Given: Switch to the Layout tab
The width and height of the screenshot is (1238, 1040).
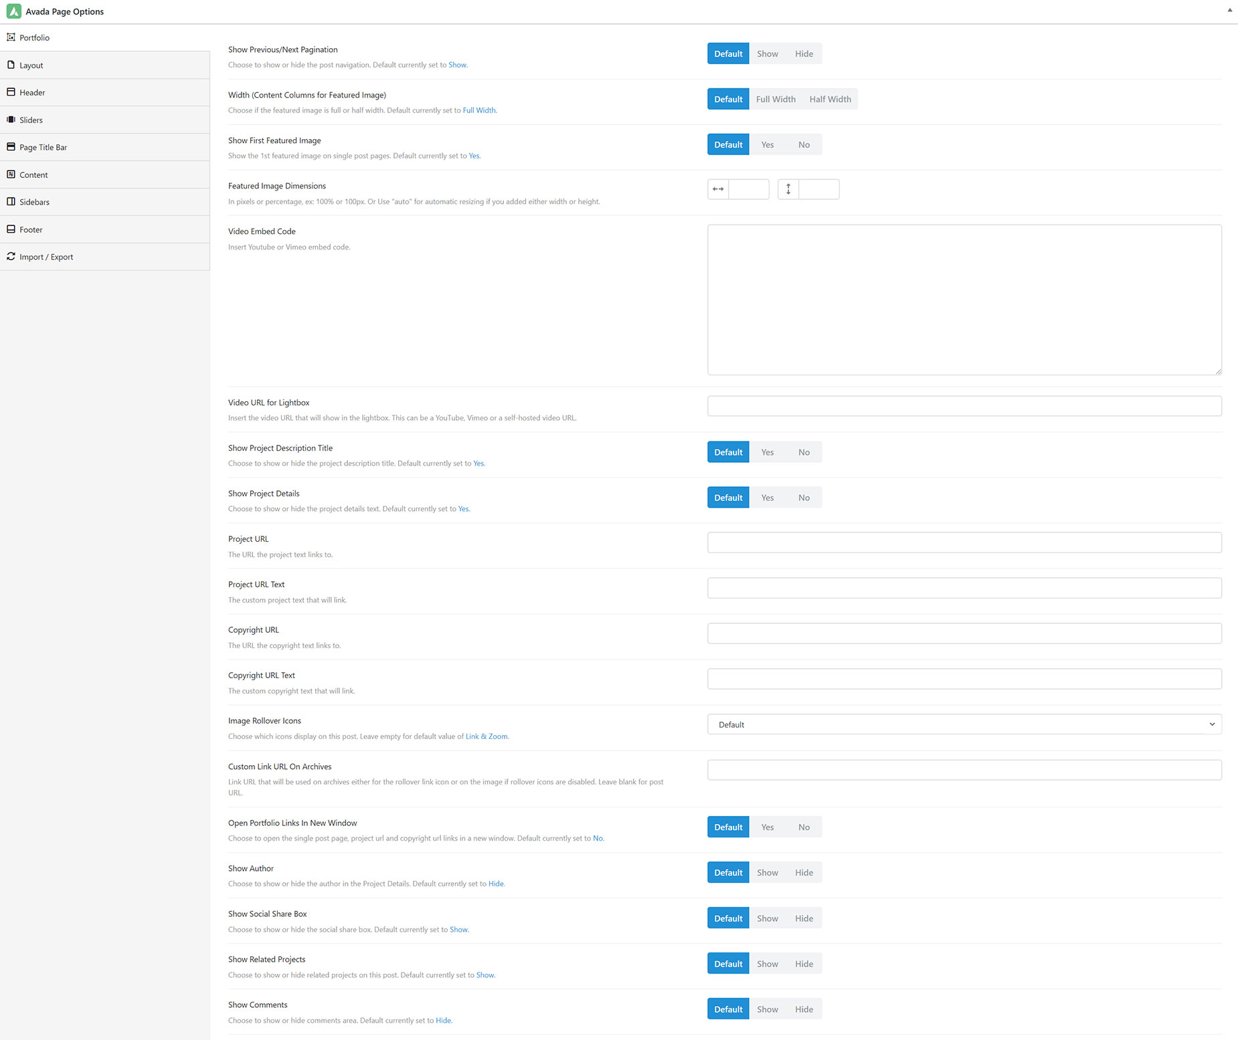Looking at the screenshot, I should (105, 65).
